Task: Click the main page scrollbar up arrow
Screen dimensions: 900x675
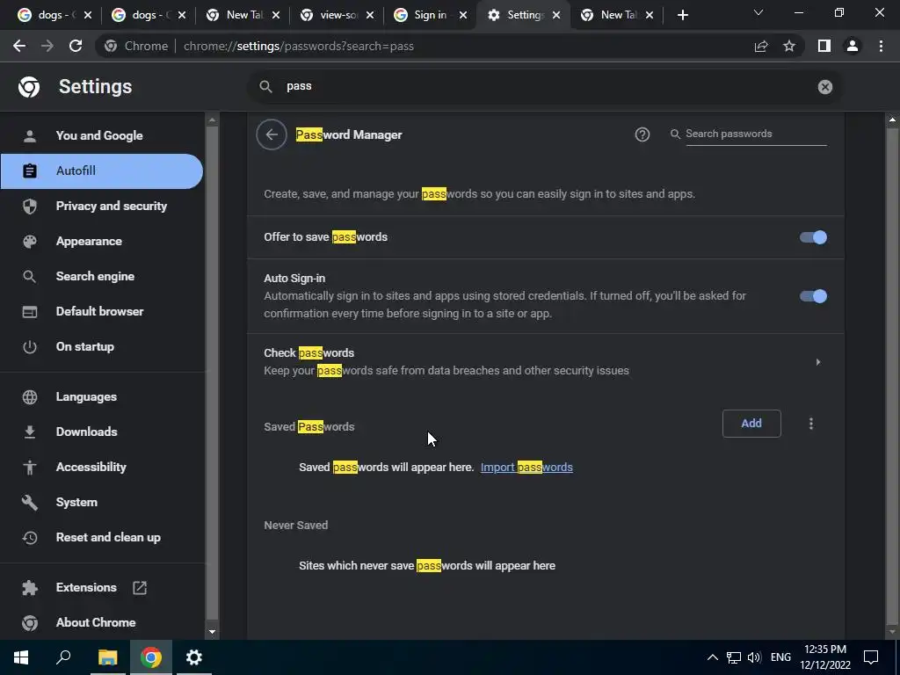Action: click(x=892, y=120)
